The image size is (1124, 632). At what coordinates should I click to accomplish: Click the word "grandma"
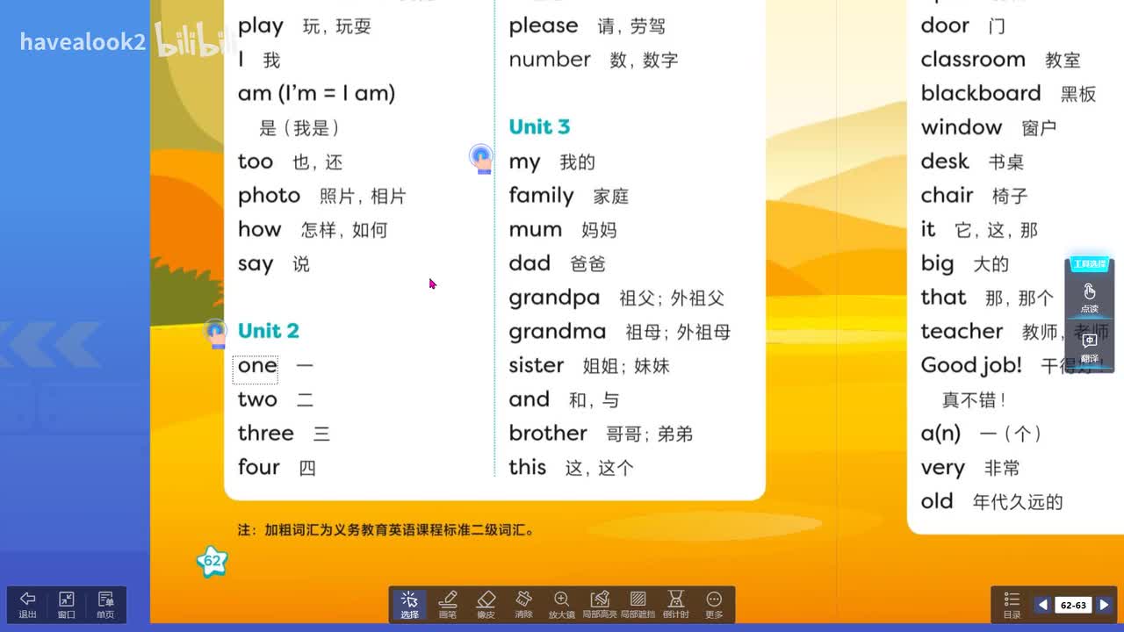[558, 332]
